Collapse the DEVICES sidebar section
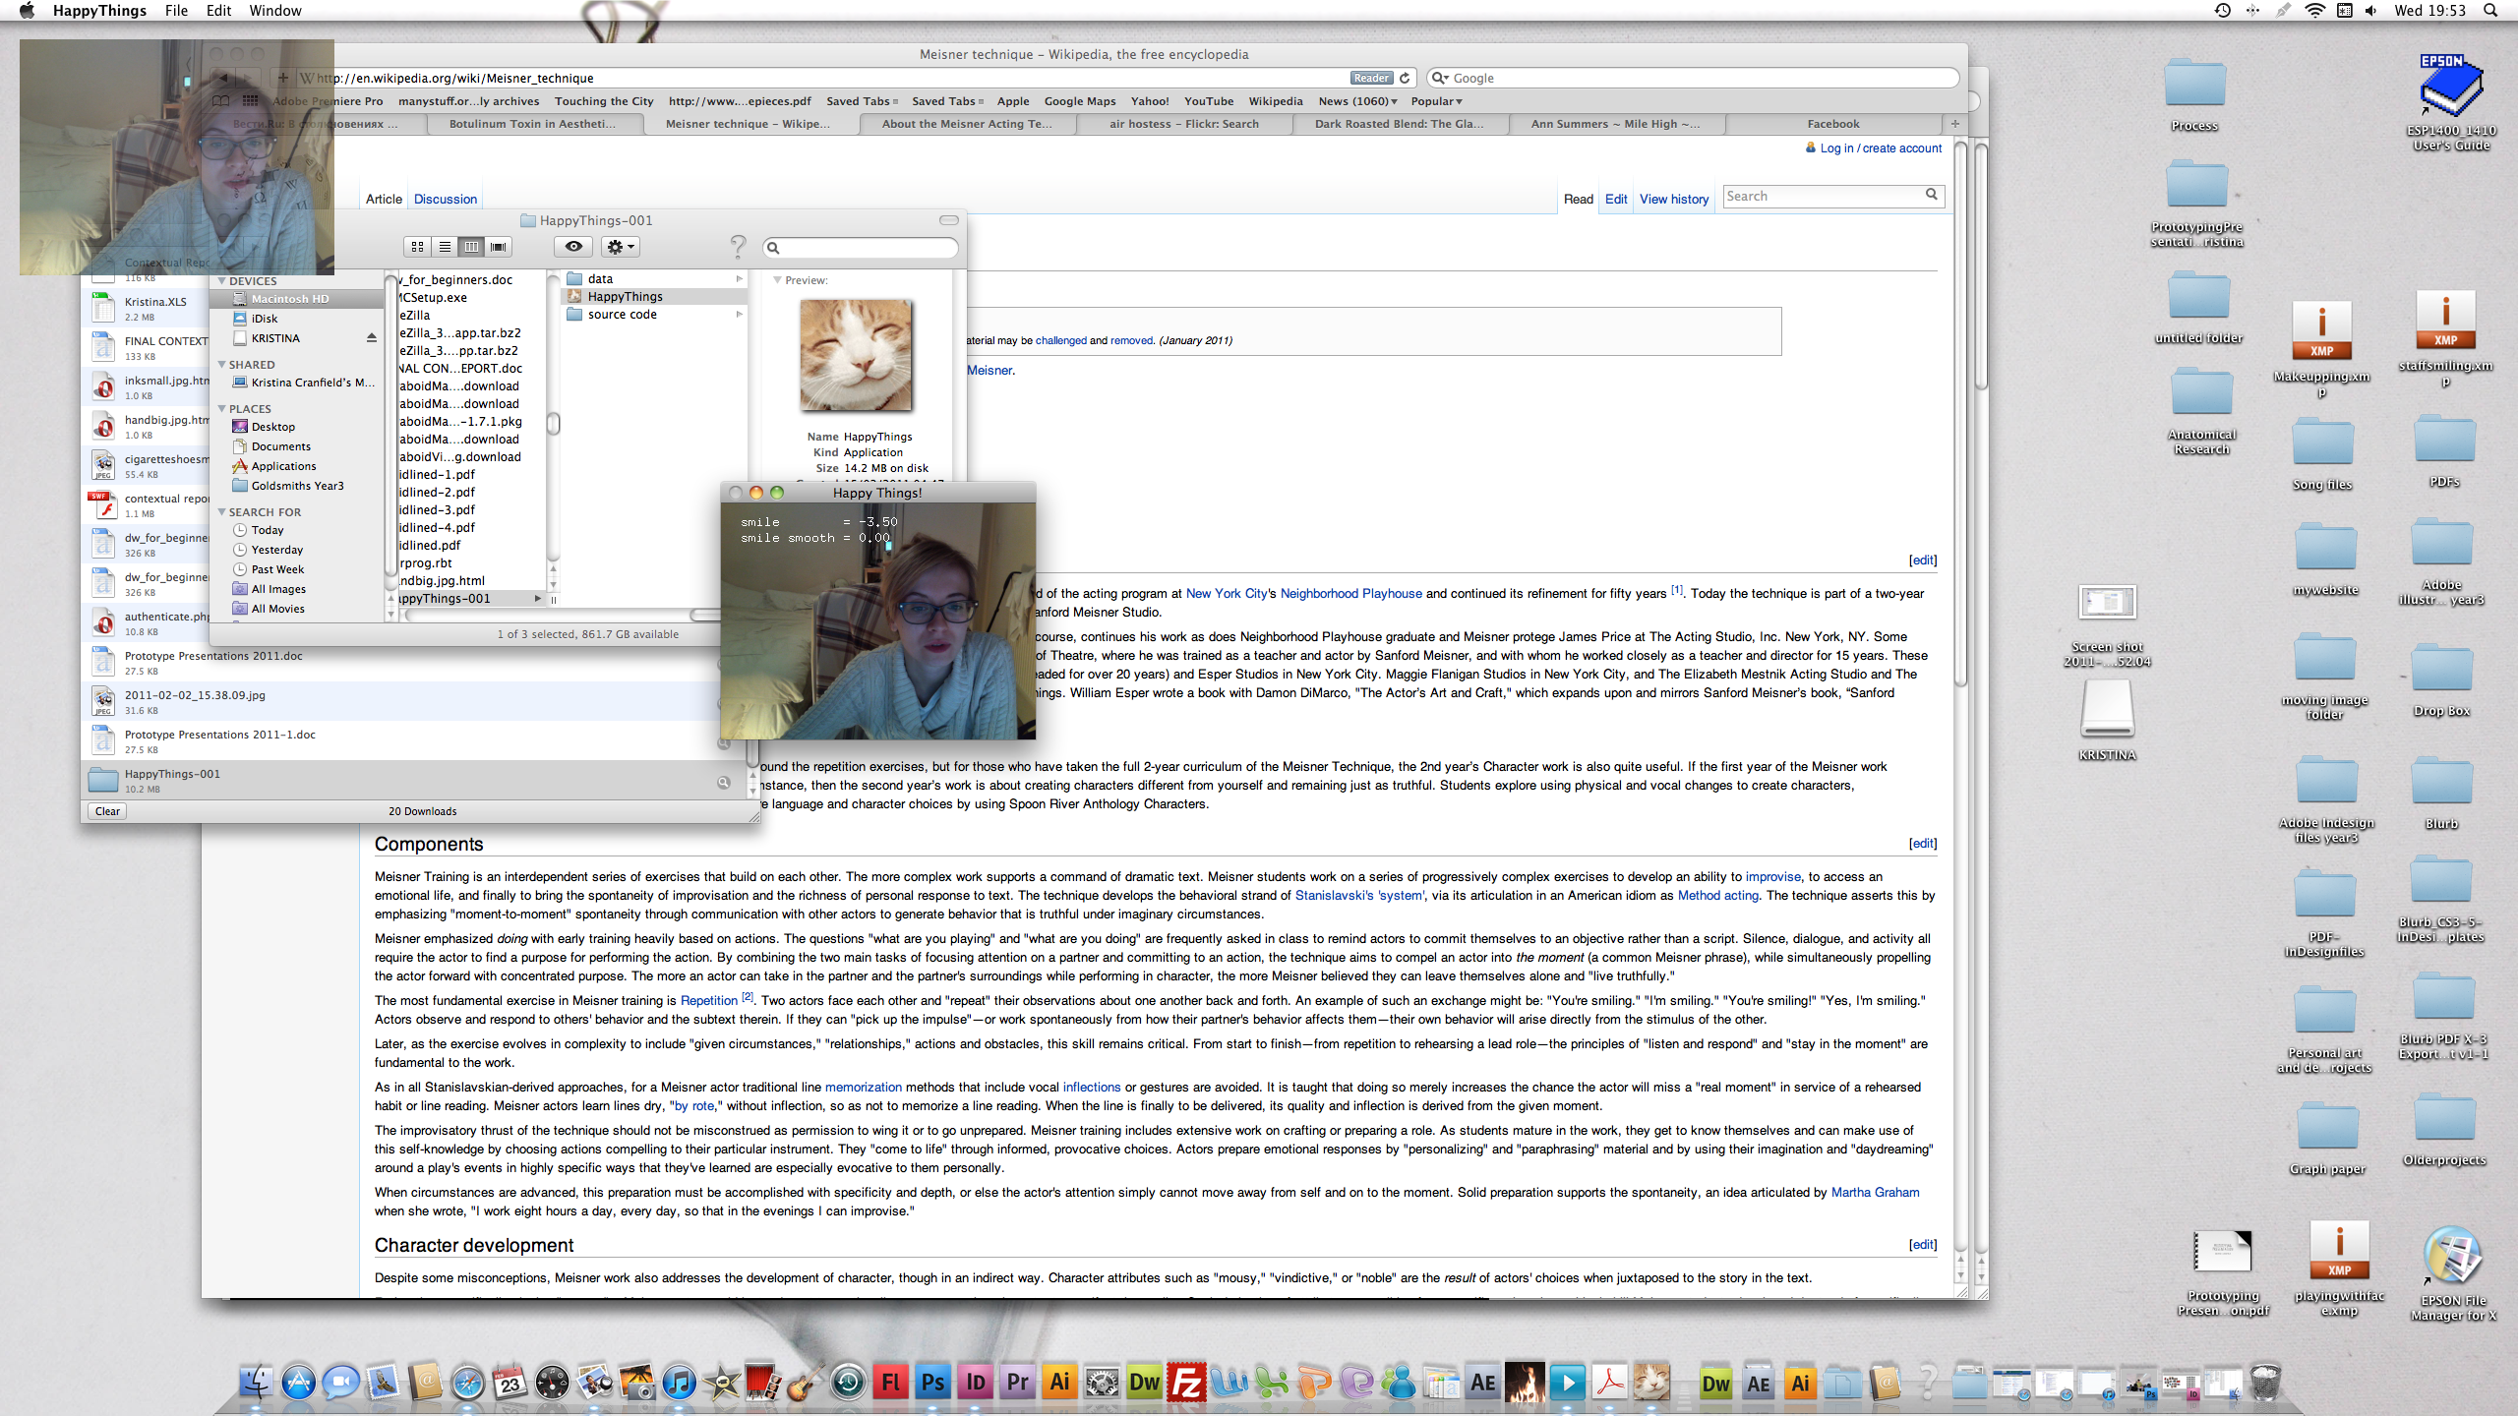 [222, 281]
